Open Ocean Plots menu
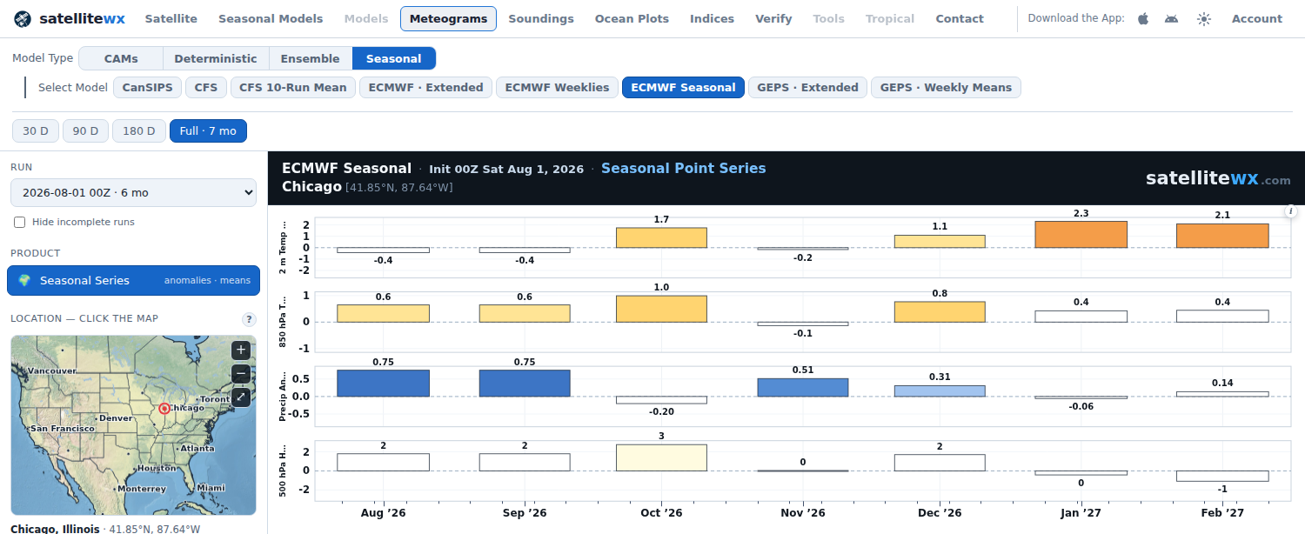Viewport: 1305px width, 534px height. 632,18
